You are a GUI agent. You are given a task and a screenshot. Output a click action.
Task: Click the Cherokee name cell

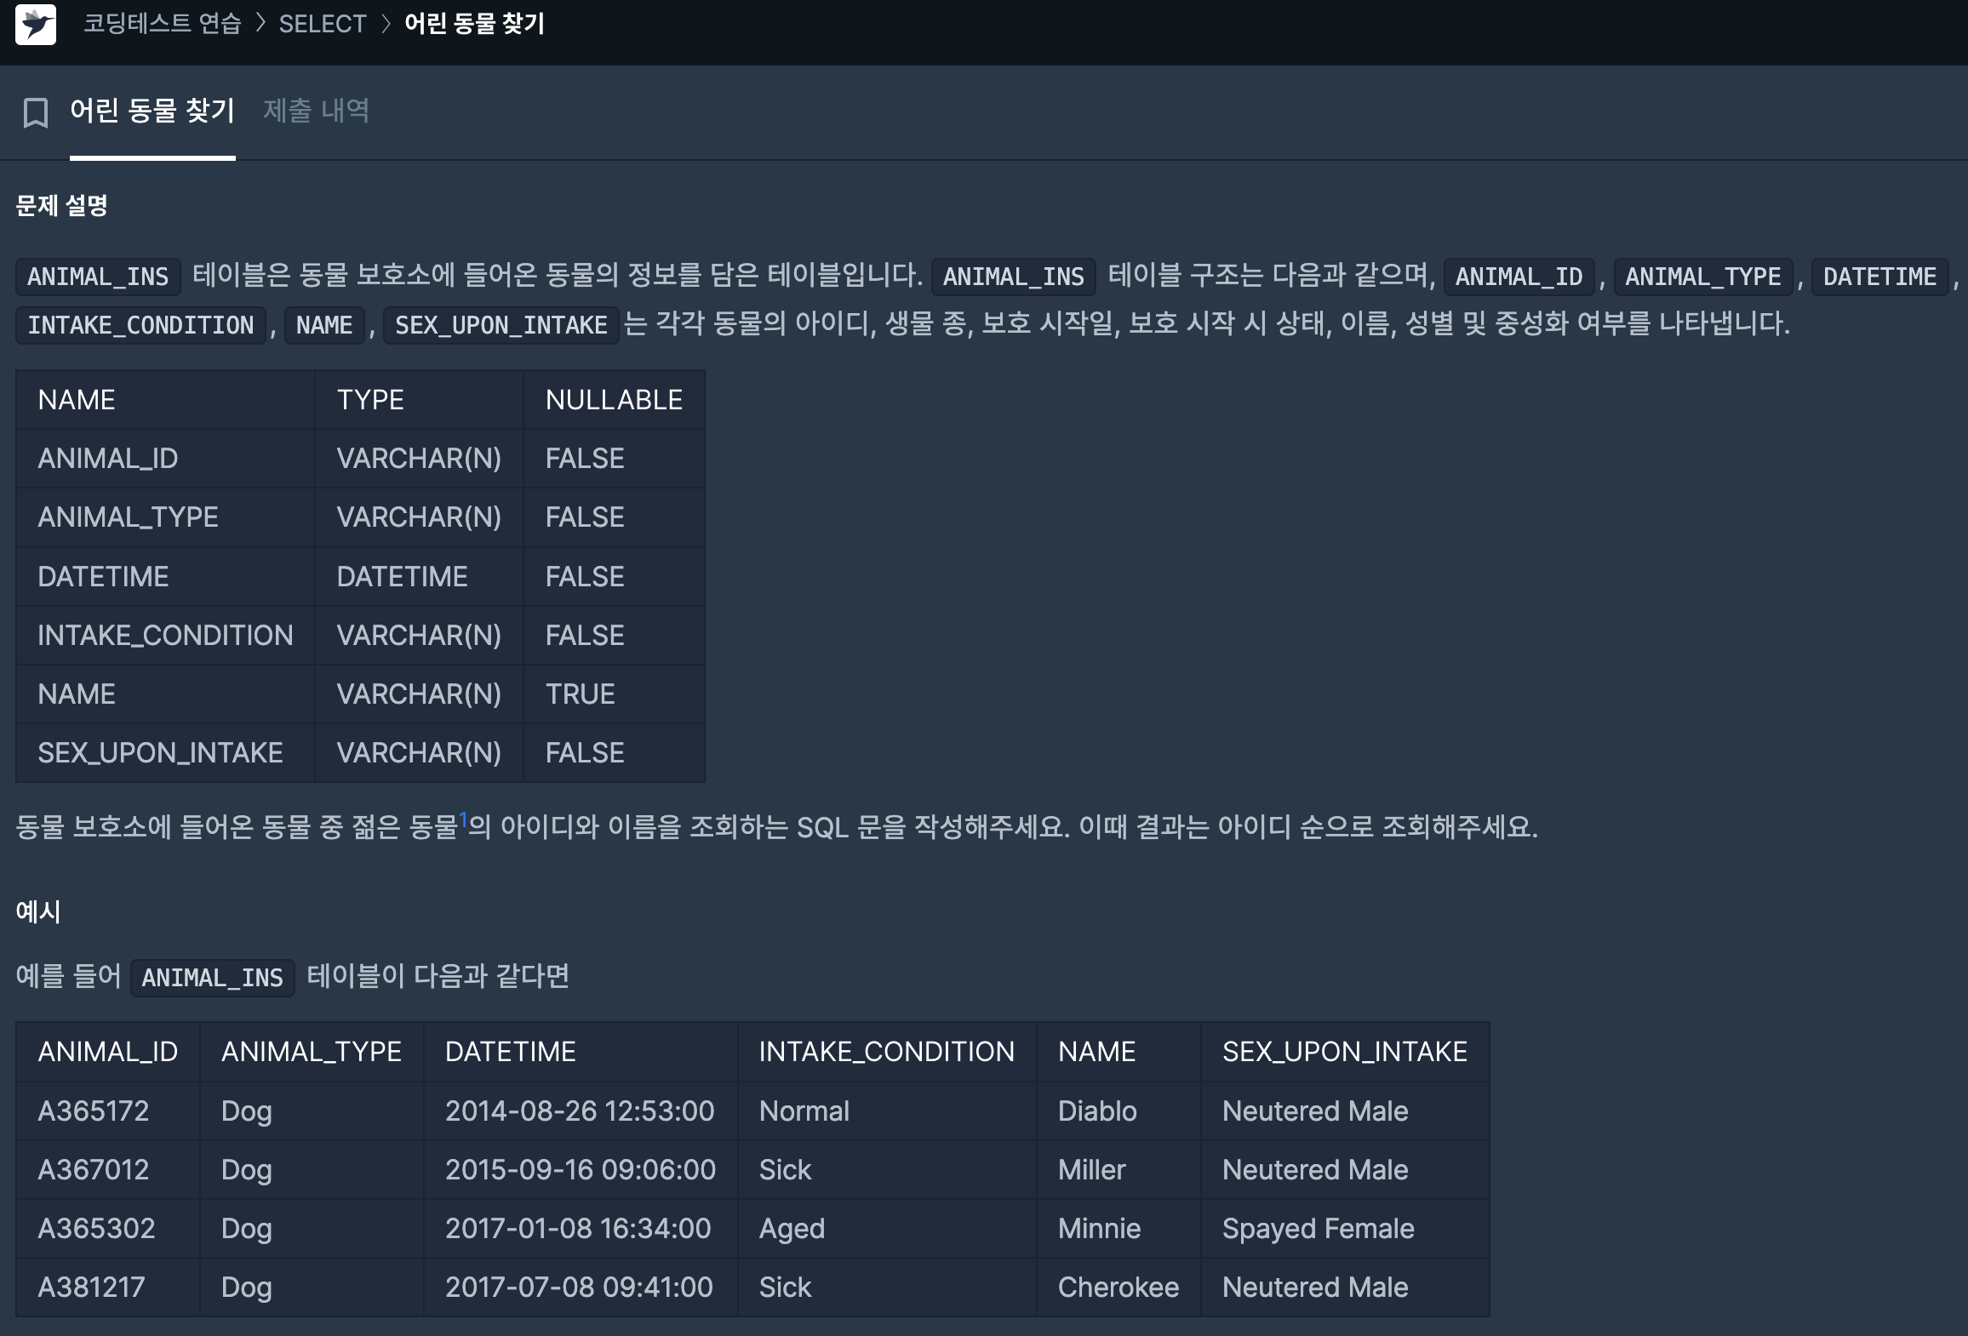pyautogui.click(x=1118, y=1287)
